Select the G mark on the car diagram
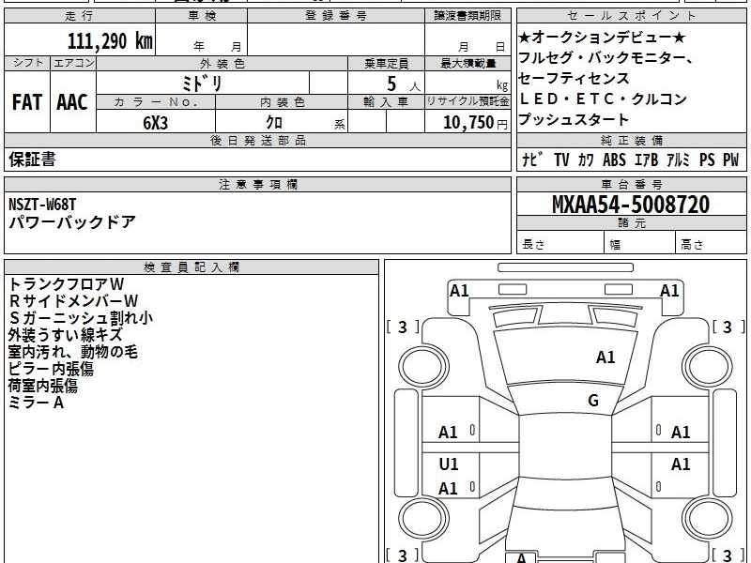 [593, 401]
